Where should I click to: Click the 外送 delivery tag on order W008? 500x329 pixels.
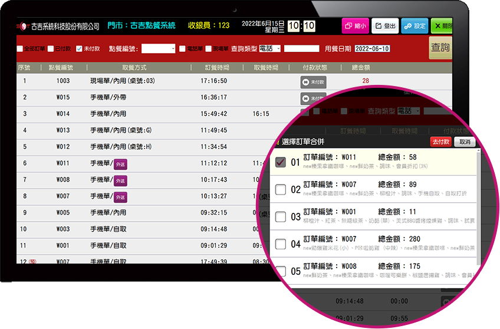[x=120, y=180]
